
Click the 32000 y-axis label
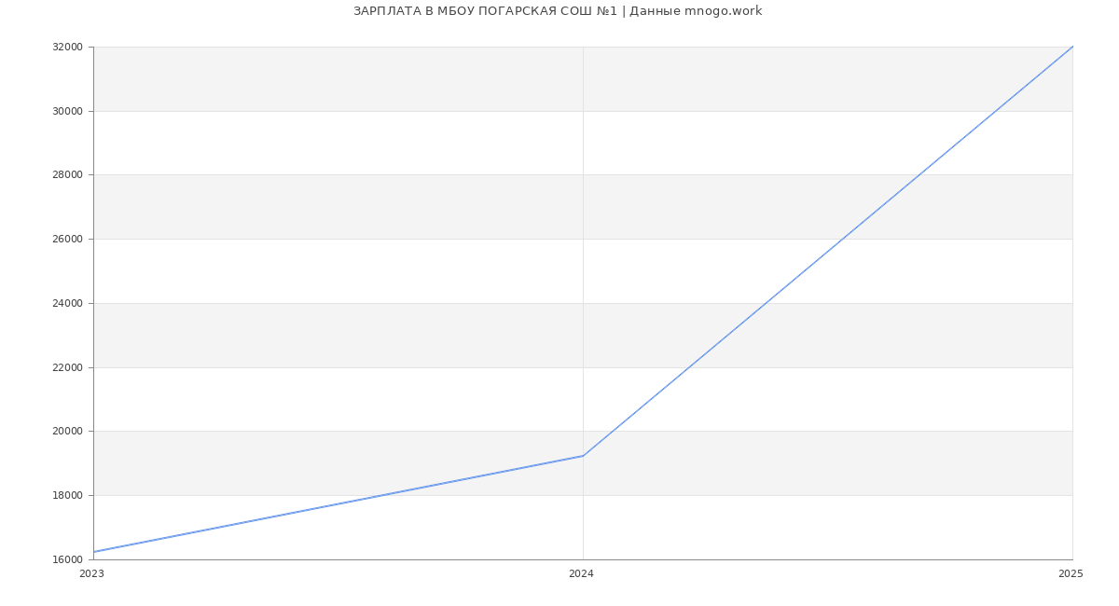pos(67,48)
